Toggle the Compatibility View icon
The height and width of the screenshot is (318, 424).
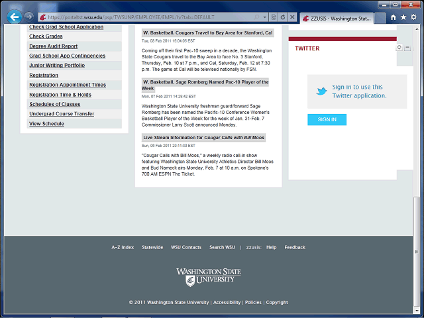(274, 17)
